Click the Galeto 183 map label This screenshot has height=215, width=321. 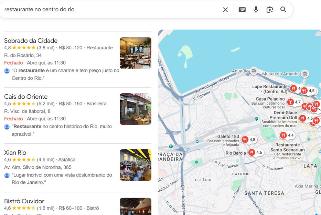pyautogui.click(x=228, y=136)
